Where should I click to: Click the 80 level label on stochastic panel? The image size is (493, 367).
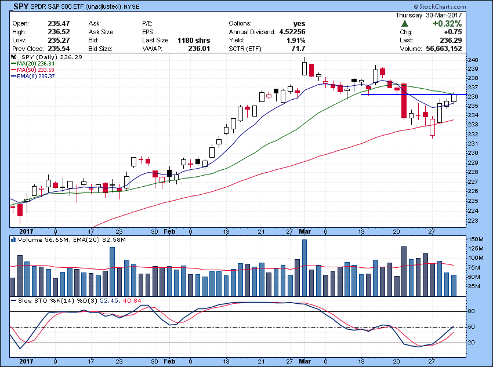[x=472, y=311]
